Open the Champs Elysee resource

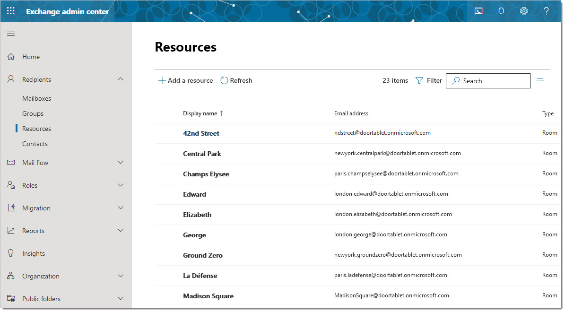click(x=207, y=174)
